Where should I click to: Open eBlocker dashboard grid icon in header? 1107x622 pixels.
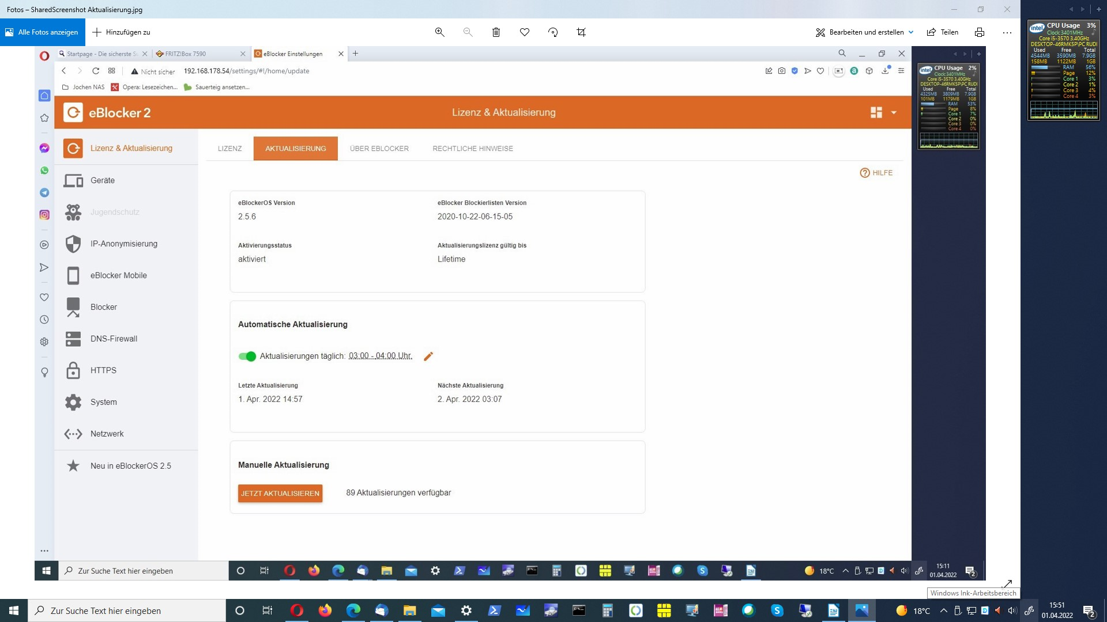[876, 112]
